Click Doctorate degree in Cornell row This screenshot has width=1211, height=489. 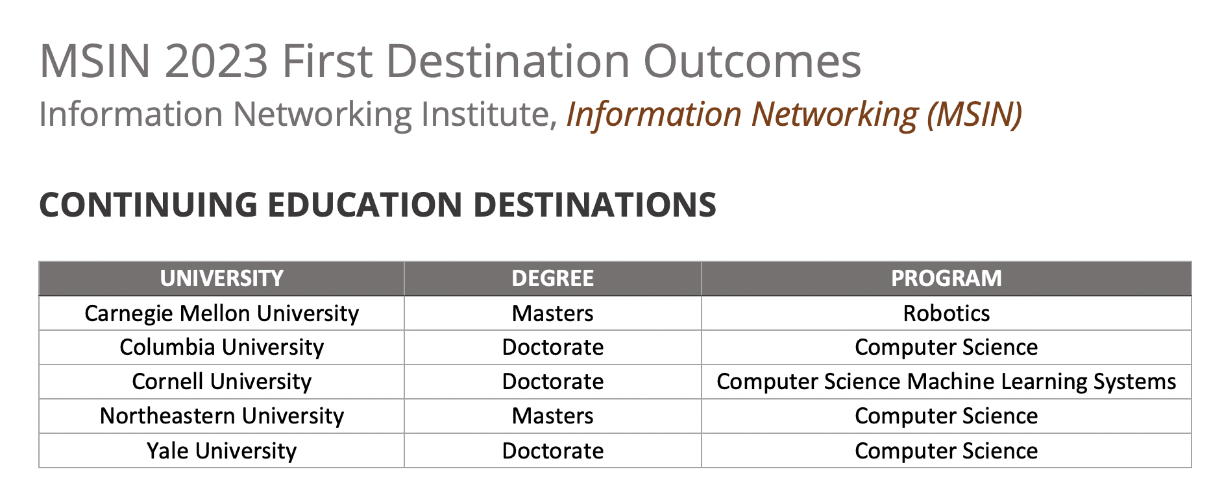click(x=552, y=382)
